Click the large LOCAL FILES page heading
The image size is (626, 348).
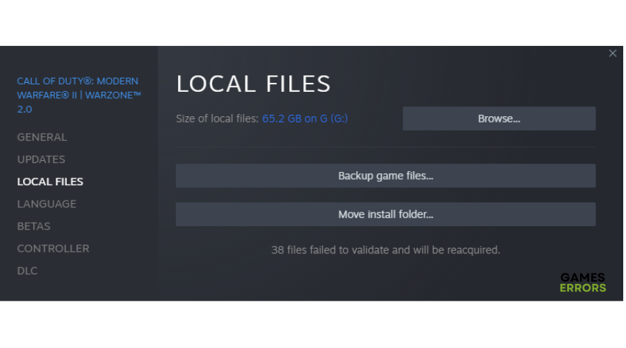253,84
